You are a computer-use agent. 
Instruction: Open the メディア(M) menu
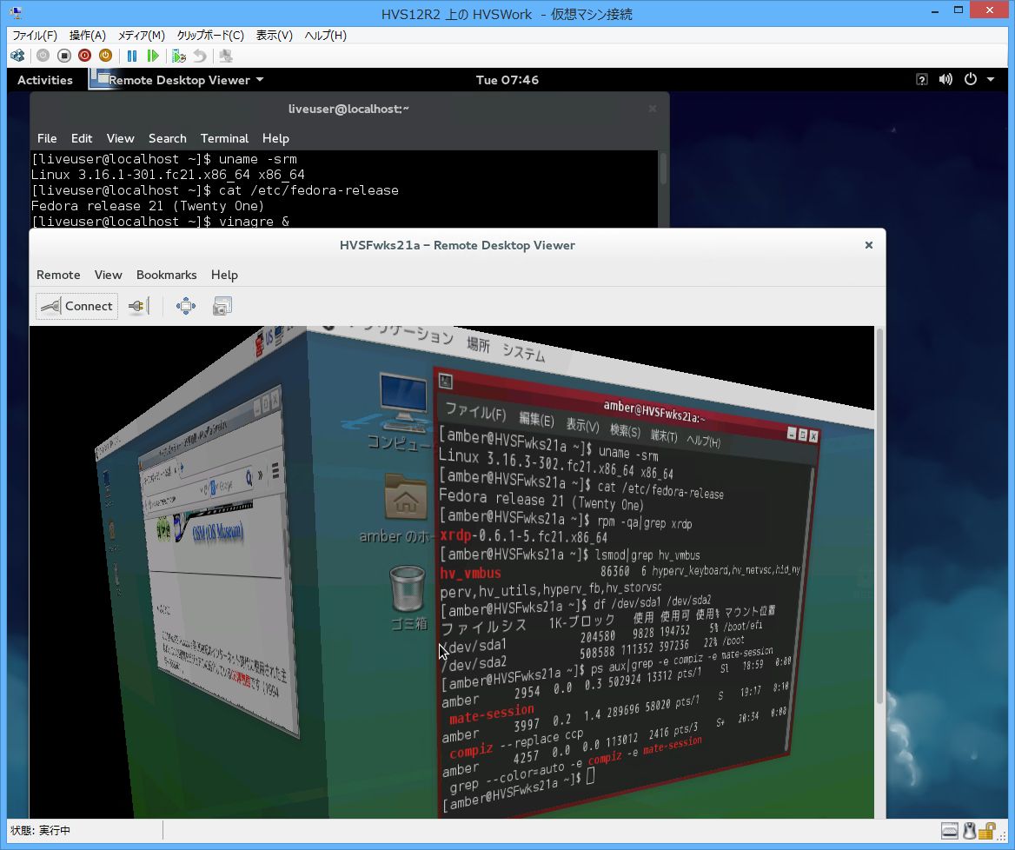(x=141, y=36)
